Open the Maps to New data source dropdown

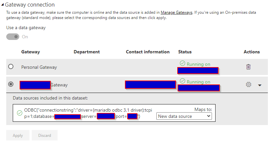click(184, 116)
